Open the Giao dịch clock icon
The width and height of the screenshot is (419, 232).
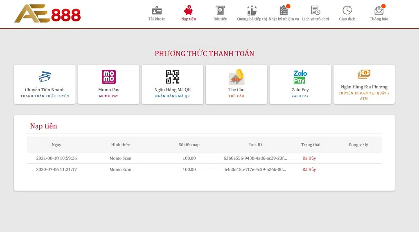tap(347, 10)
